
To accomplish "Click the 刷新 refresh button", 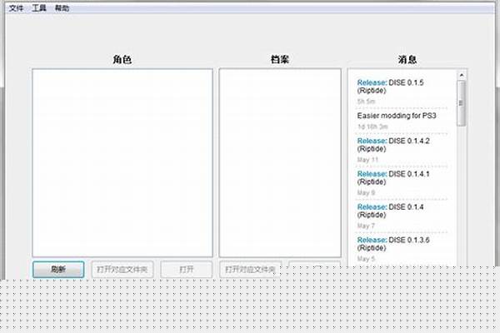I will click(58, 270).
